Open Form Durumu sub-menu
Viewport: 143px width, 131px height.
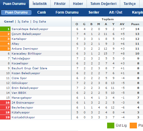tap(67, 12)
